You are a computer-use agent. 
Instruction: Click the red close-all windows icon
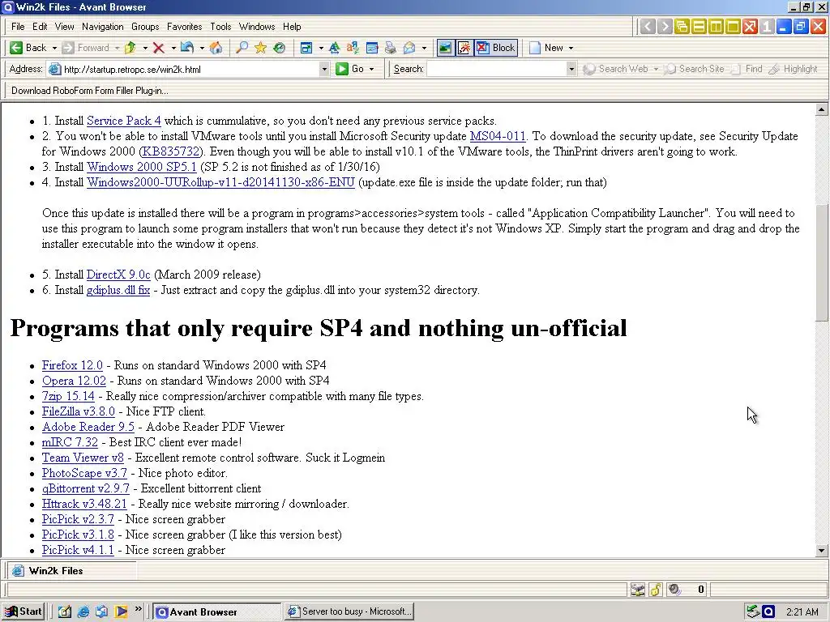(750, 27)
